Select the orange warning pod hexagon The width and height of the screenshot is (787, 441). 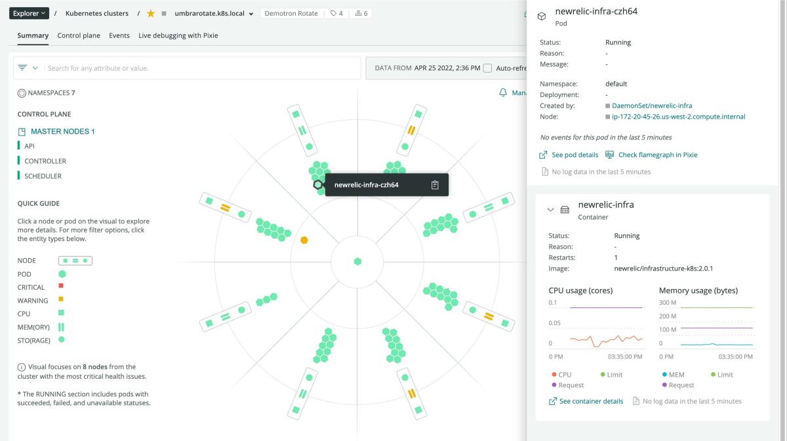[x=304, y=240]
